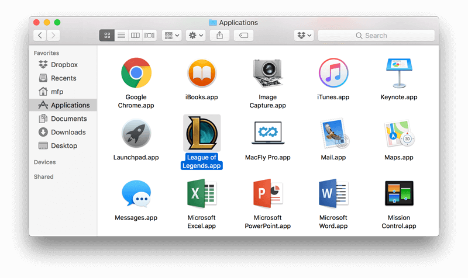Switch to column view mode
The height and width of the screenshot is (278, 468).
pyautogui.click(x=135, y=36)
